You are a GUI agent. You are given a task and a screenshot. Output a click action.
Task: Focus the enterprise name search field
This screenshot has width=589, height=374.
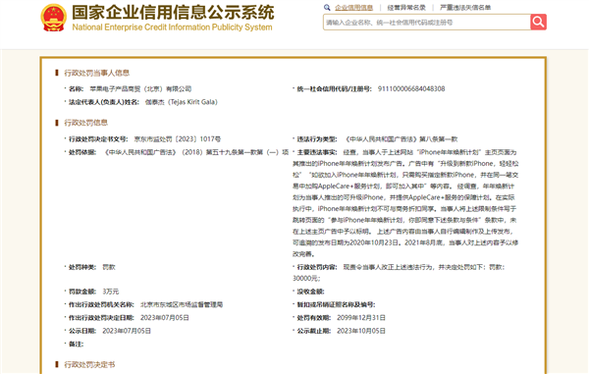coord(427,23)
